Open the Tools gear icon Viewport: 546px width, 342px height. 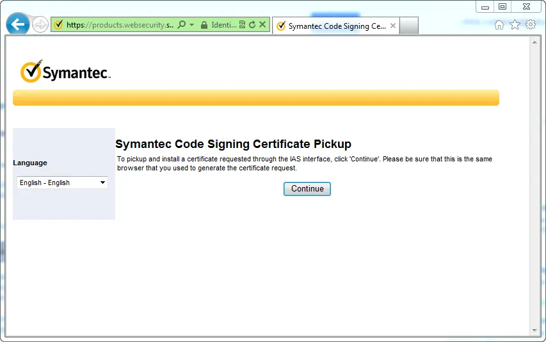coord(531,24)
